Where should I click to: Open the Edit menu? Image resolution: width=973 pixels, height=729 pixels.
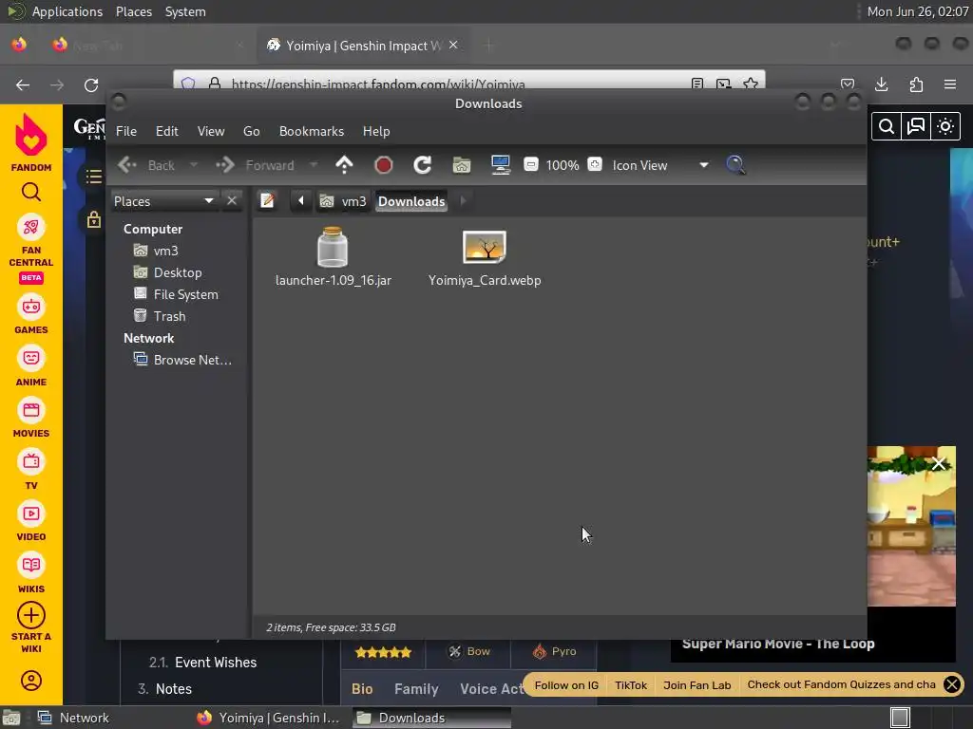pyautogui.click(x=167, y=131)
